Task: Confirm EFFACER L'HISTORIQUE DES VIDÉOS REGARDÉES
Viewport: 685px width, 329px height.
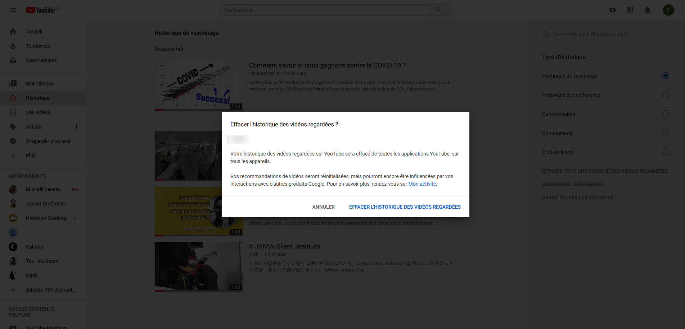Action: (405, 207)
